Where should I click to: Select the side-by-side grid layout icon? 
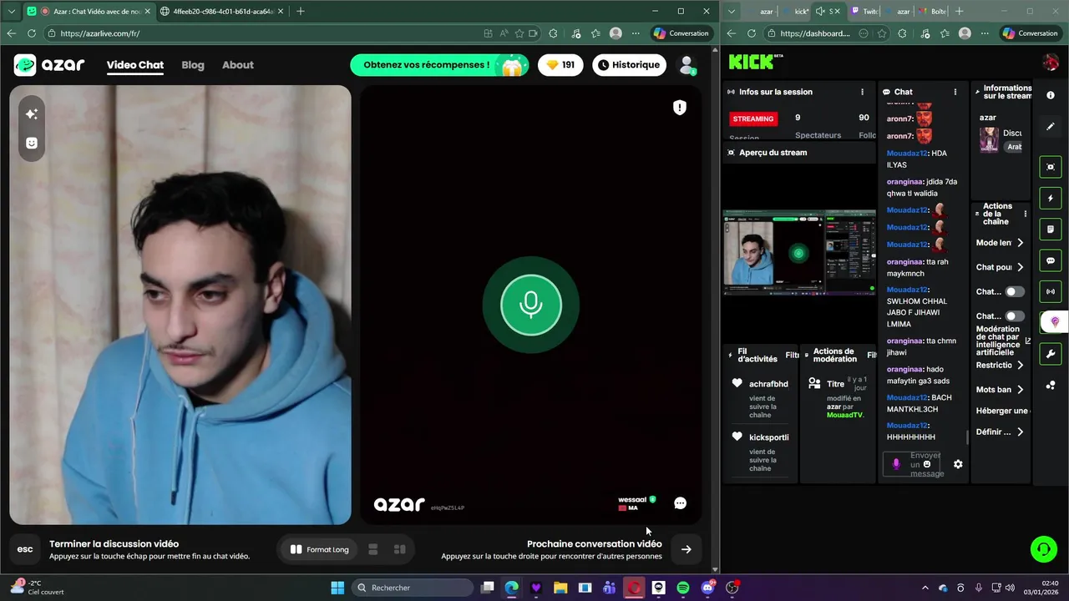coord(400,549)
